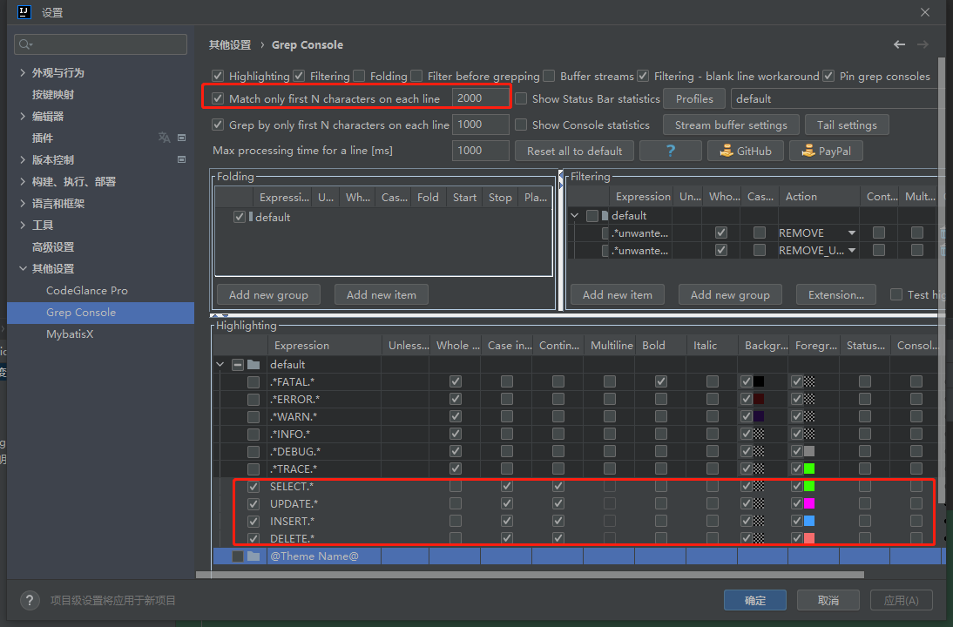Image resolution: width=953 pixels, height=627 pixels.
Task: Click the forward navigation arrow icon
Action: click(923, 44)
